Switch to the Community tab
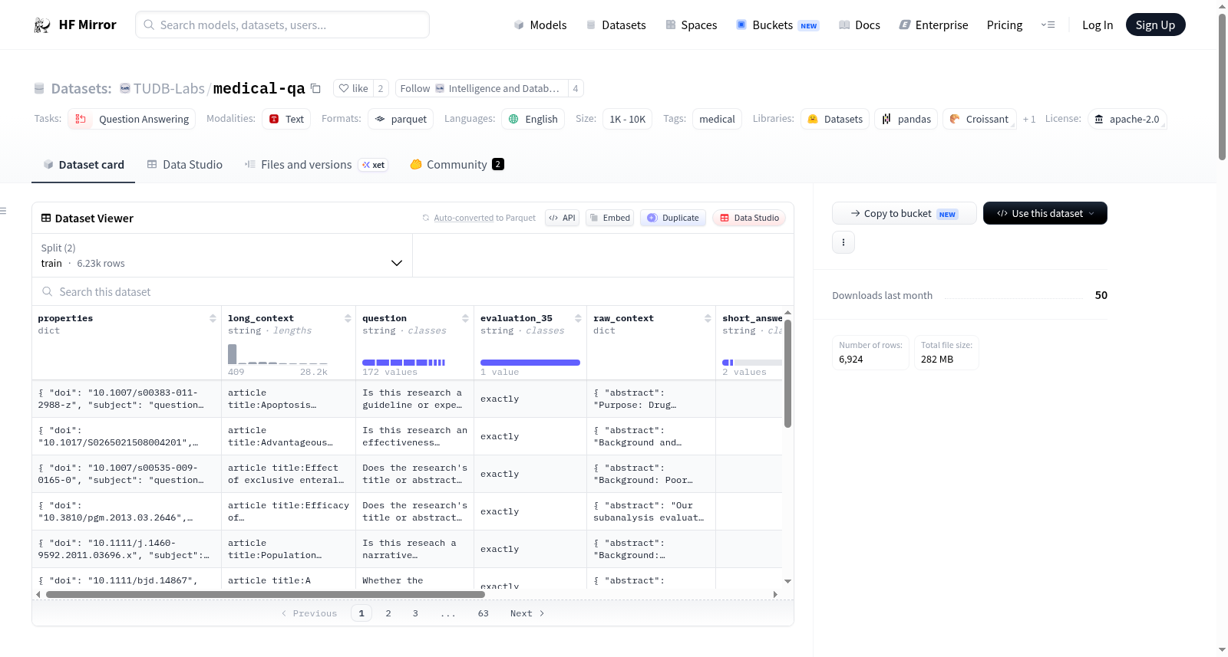This screenshot has height=657, width=1228. [x=457, y=165]
